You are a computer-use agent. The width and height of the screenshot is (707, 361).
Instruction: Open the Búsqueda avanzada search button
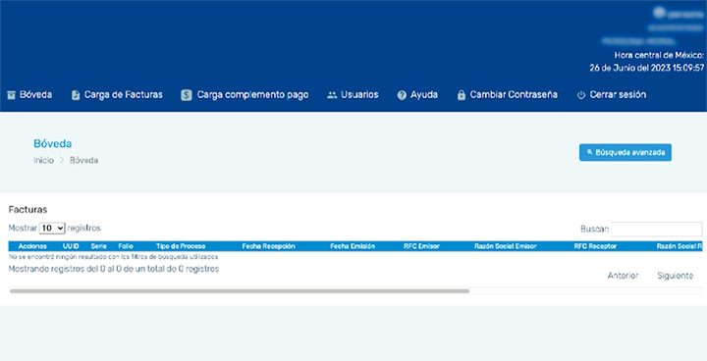point(625,152)
